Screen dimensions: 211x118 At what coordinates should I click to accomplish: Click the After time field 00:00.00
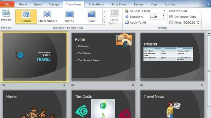pos(190,23)
